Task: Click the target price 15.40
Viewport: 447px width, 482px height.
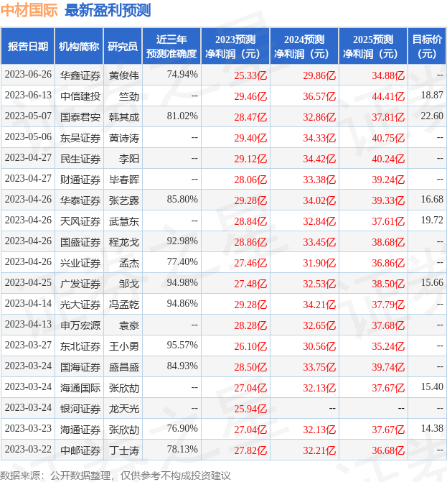Action: click(432, 387)
